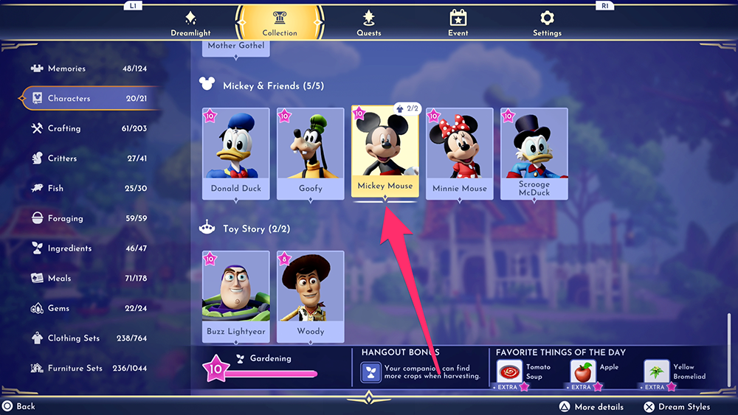Screen dimensions: 738x415
Task: Click the Tomato Soup favorite item icon
Action: point(510,371)
